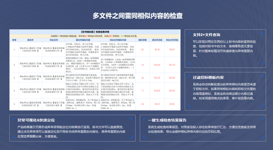Click the 对比文件 column header
Viewport: 273px width, 150px height.
point(54,40)
